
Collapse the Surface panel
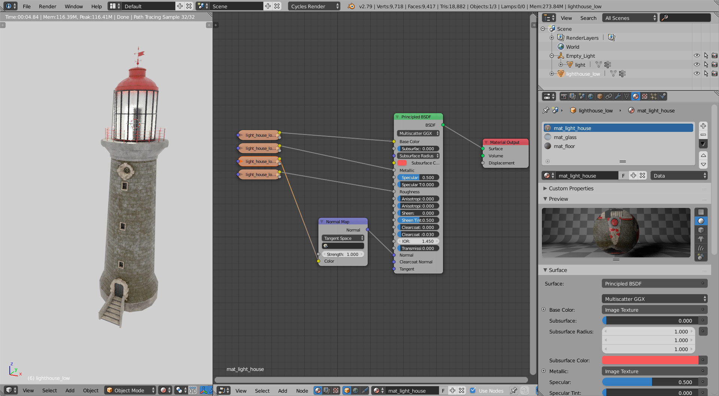[545, 270]
